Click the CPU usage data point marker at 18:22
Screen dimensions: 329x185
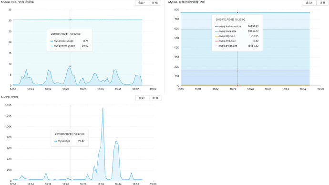point(70,67)
